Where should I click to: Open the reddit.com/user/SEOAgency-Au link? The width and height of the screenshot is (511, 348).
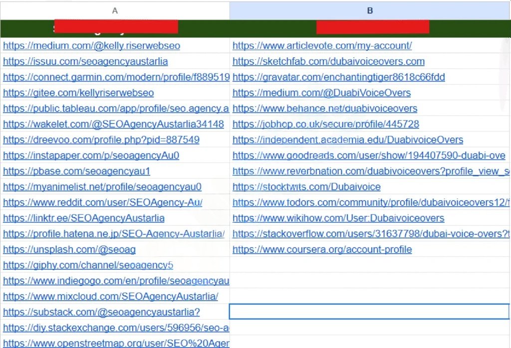click(x=103, y=202)
